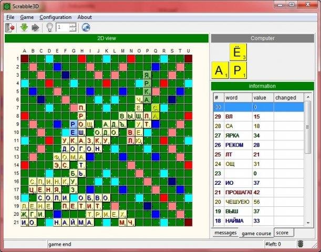This screenshot has width=321, height=252.
Task: Click the move list scrollbar thumb
Action: pos(308,127)
